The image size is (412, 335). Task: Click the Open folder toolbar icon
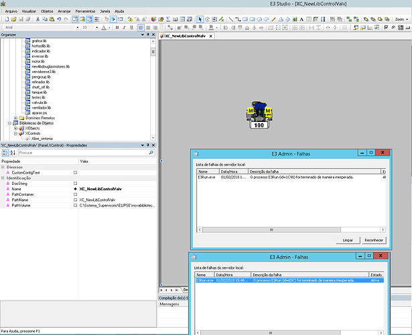(x=13, y=19)
